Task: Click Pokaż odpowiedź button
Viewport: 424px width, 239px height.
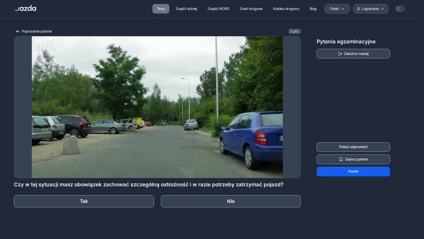Action: pos(353,147)
